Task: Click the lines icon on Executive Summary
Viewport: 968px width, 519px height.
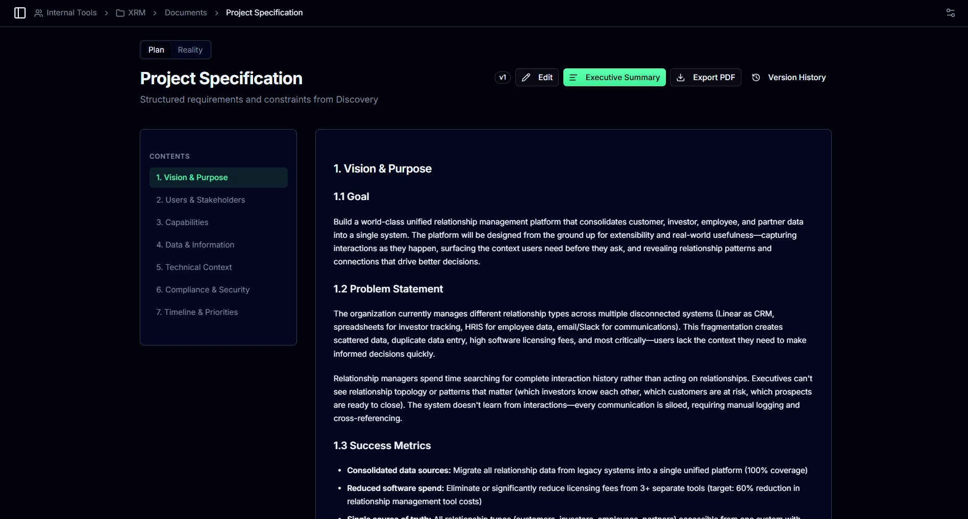Action: (x=573, y=78)
